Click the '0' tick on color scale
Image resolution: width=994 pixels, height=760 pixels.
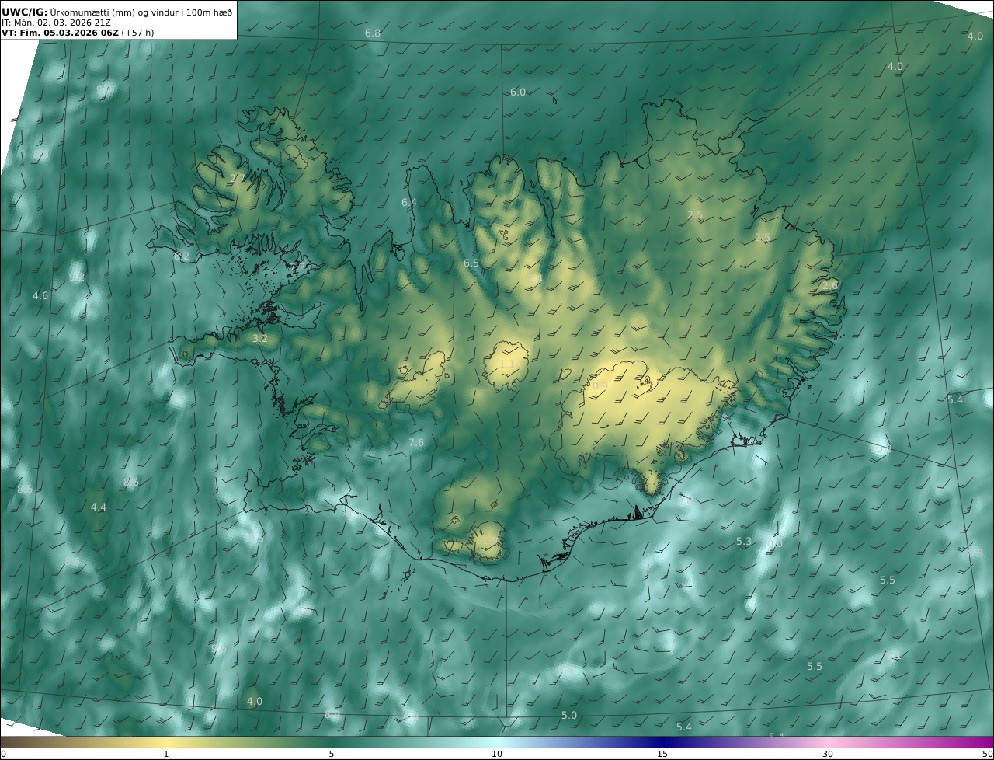point(3,754)
